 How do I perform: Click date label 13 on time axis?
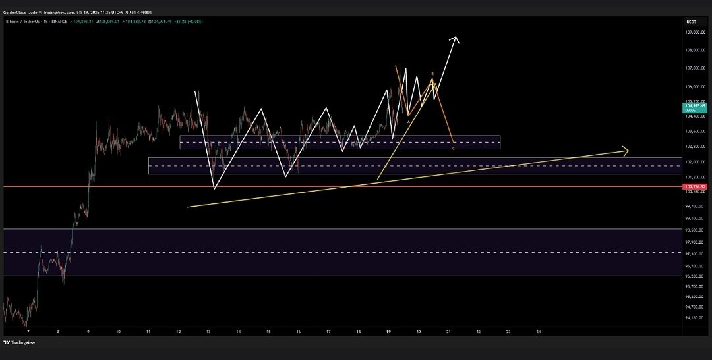(x=208, y=332)
